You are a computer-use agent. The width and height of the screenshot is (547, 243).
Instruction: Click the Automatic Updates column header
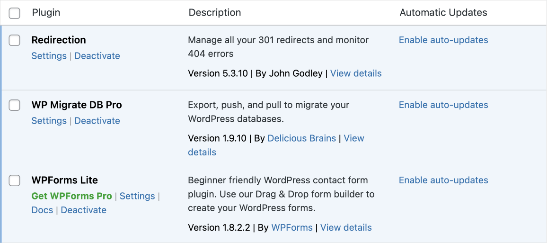pyautogui.click(x=443, y=13)
